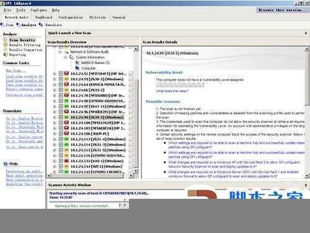Expand the 10.1.24.116 host node
The height and width of the screenshot is (233, 310).
(x=55, y=155)
